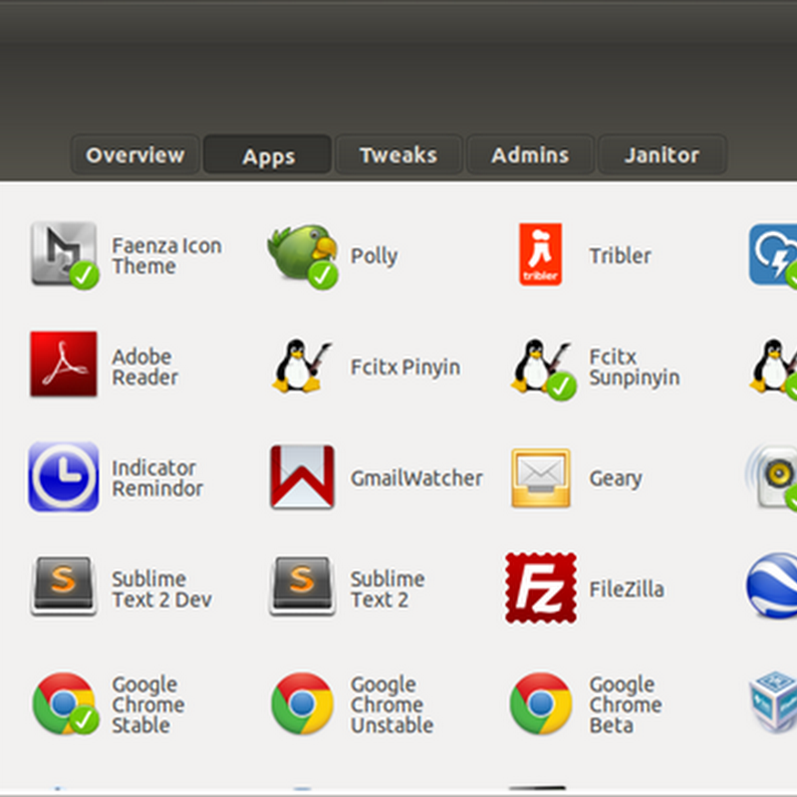The height and width of the screenshot is (797, 797).
Task: Select the Google Chrome Stable icon
Action: [x=64, y=703]
